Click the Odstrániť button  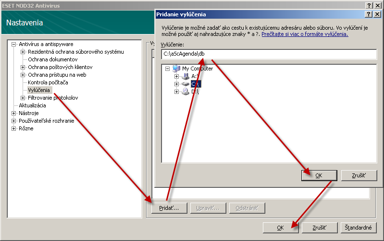[247, 208]
